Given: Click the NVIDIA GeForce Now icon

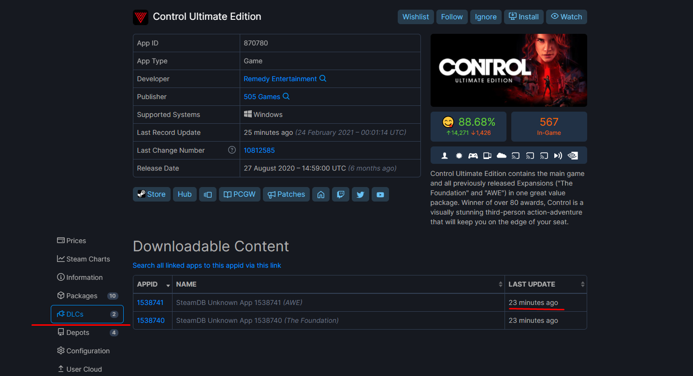Looking at the screenshot, I should tap(573, 156).
